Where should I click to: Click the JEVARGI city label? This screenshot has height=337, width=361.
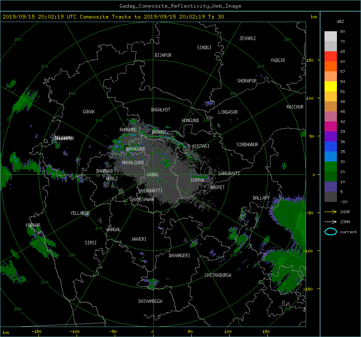pyautogui.click(x=247, y=38)
